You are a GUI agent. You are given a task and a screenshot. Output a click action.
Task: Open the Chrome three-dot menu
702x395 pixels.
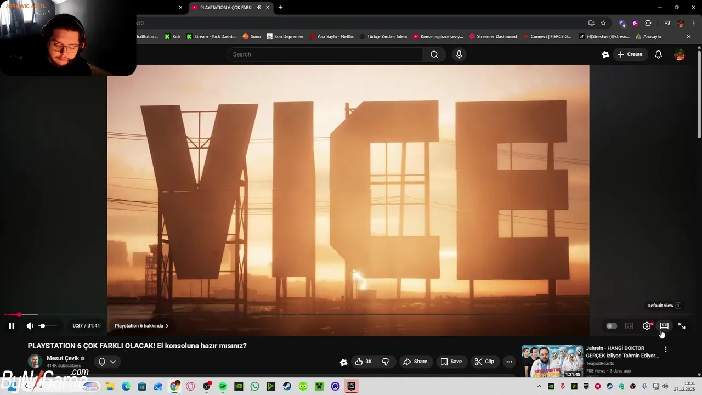coord(694,23)
